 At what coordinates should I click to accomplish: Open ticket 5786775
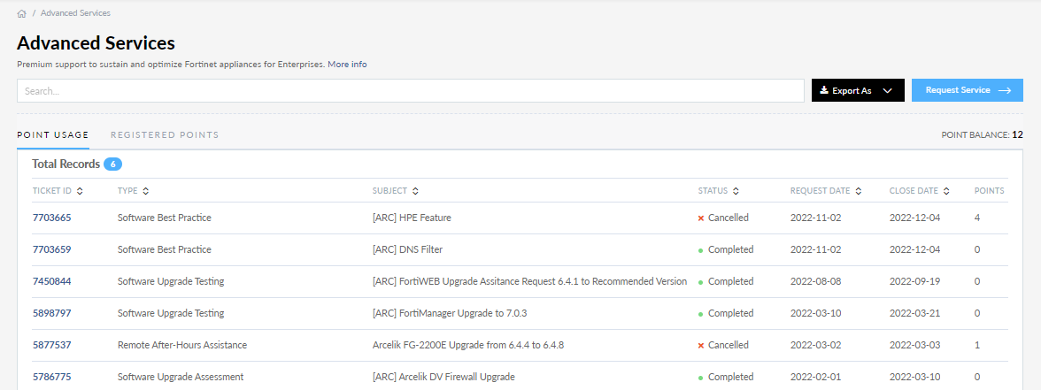click(x=52, y=377)
